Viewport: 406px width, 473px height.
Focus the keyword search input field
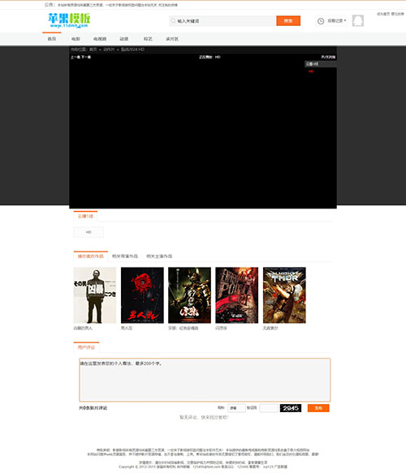pyautogui.click(x=226, y=21)
